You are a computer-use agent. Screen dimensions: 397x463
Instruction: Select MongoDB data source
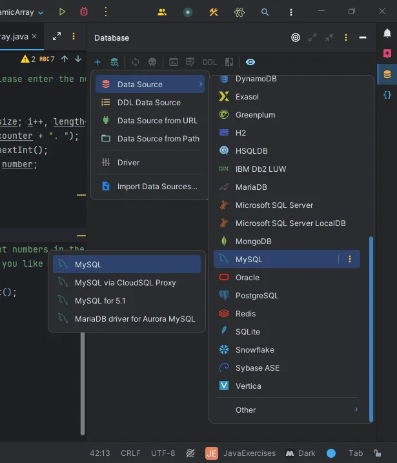[x=287, y=242]
